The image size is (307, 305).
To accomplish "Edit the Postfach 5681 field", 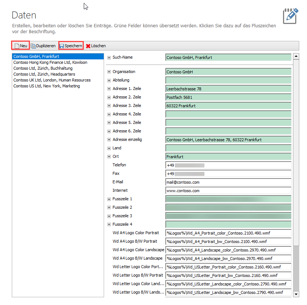I will point(228,97).
